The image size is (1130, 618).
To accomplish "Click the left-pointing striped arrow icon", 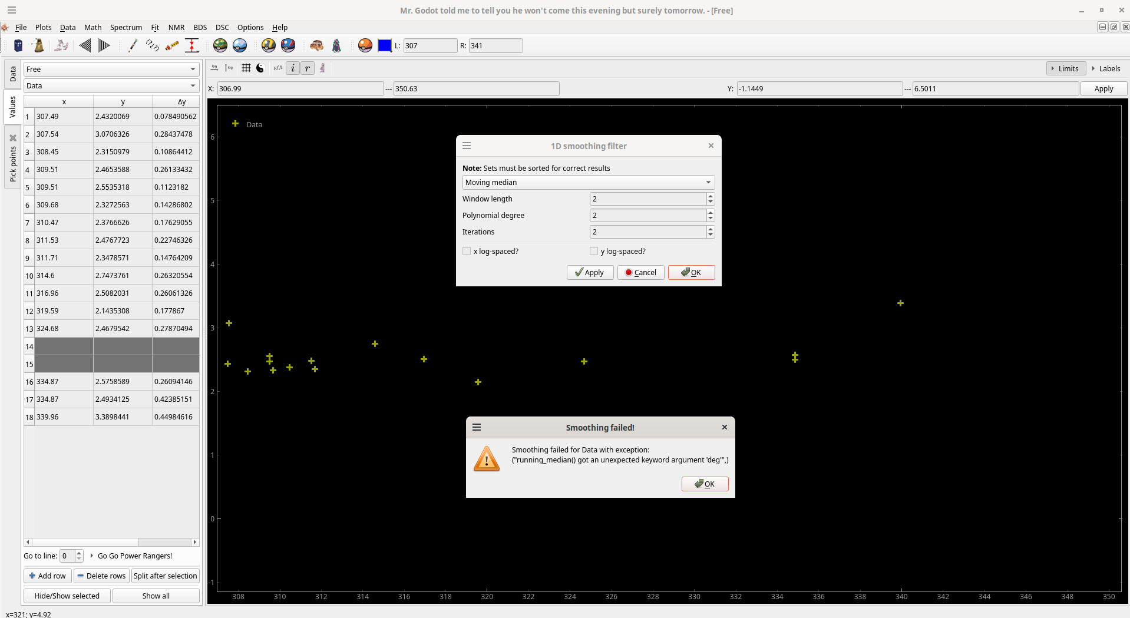I will click(85, 45).
